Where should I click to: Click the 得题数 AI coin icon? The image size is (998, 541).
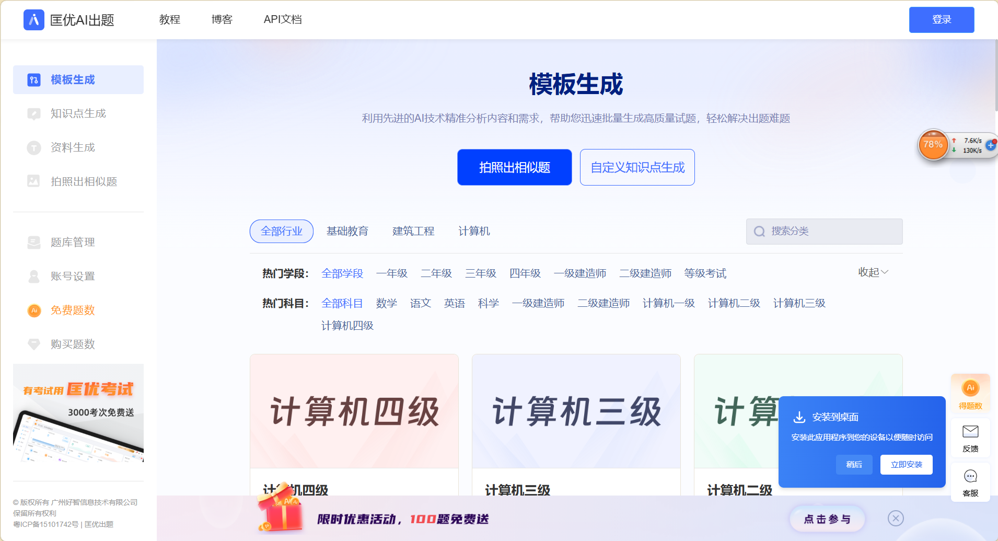(x=970, y=388)
